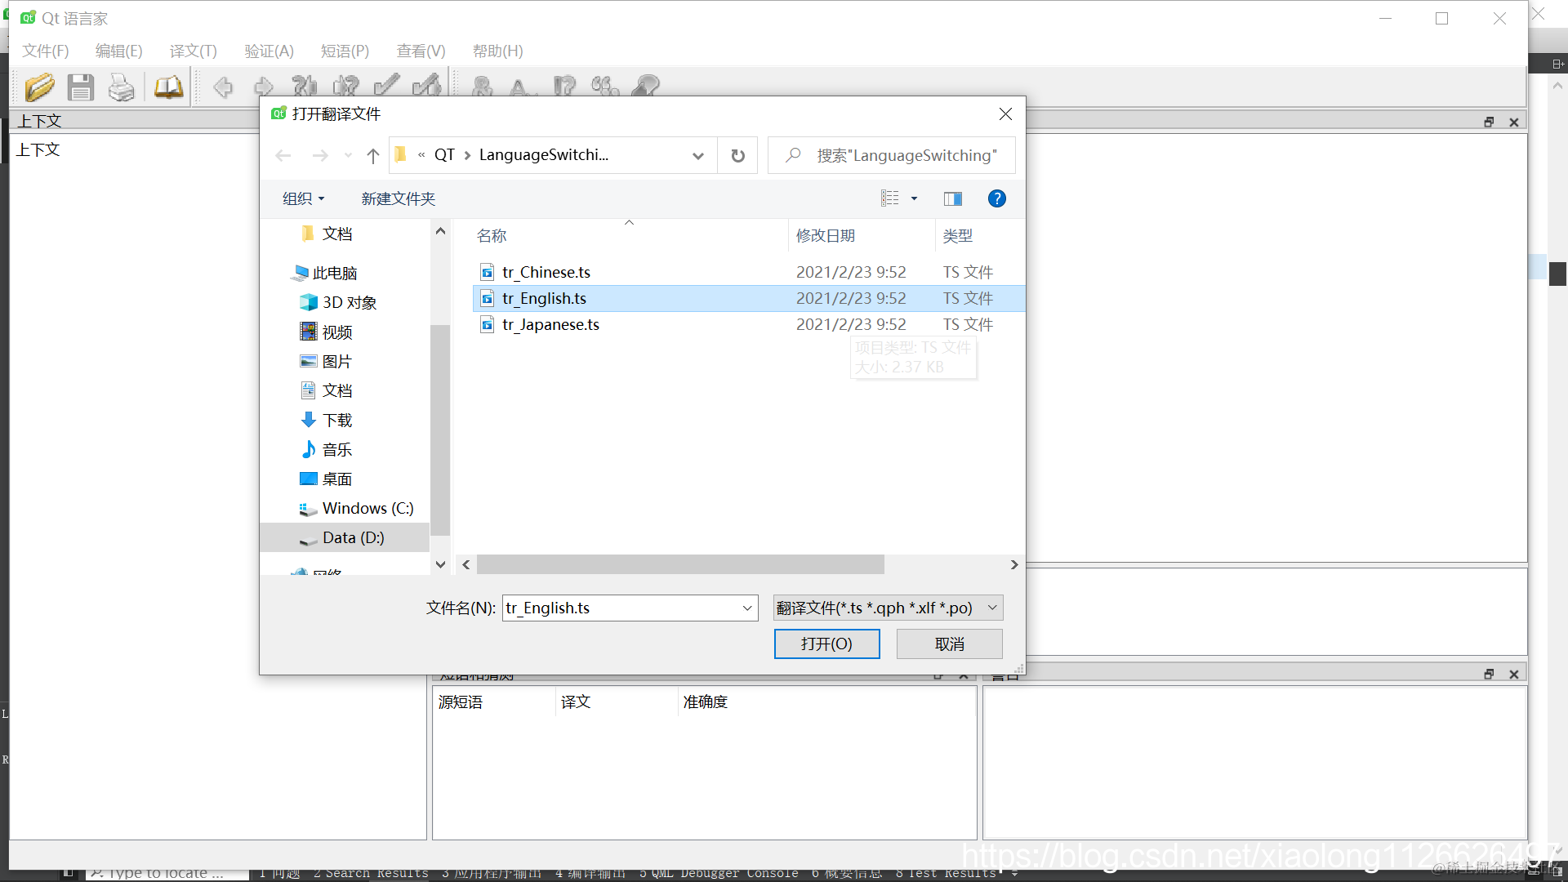This screenshot has height=882, width=1568.
Task: Select 3D Objects in navigation tree
Action: 349,302
